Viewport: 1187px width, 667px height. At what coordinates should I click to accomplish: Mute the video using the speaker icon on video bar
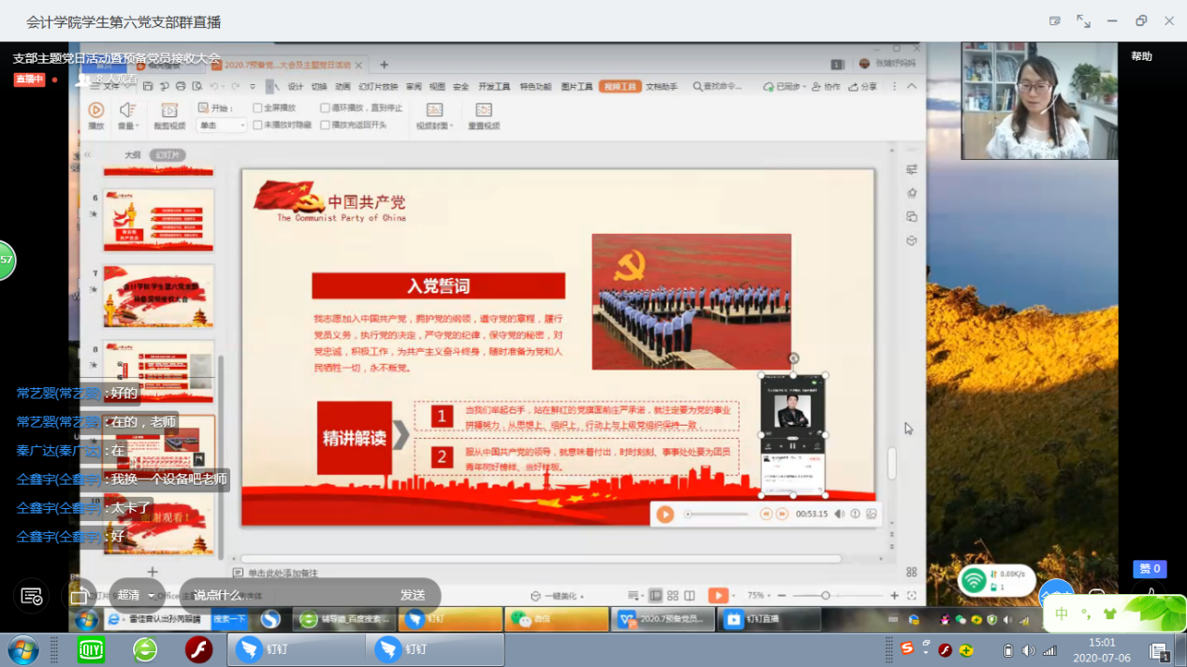point(839,514)
